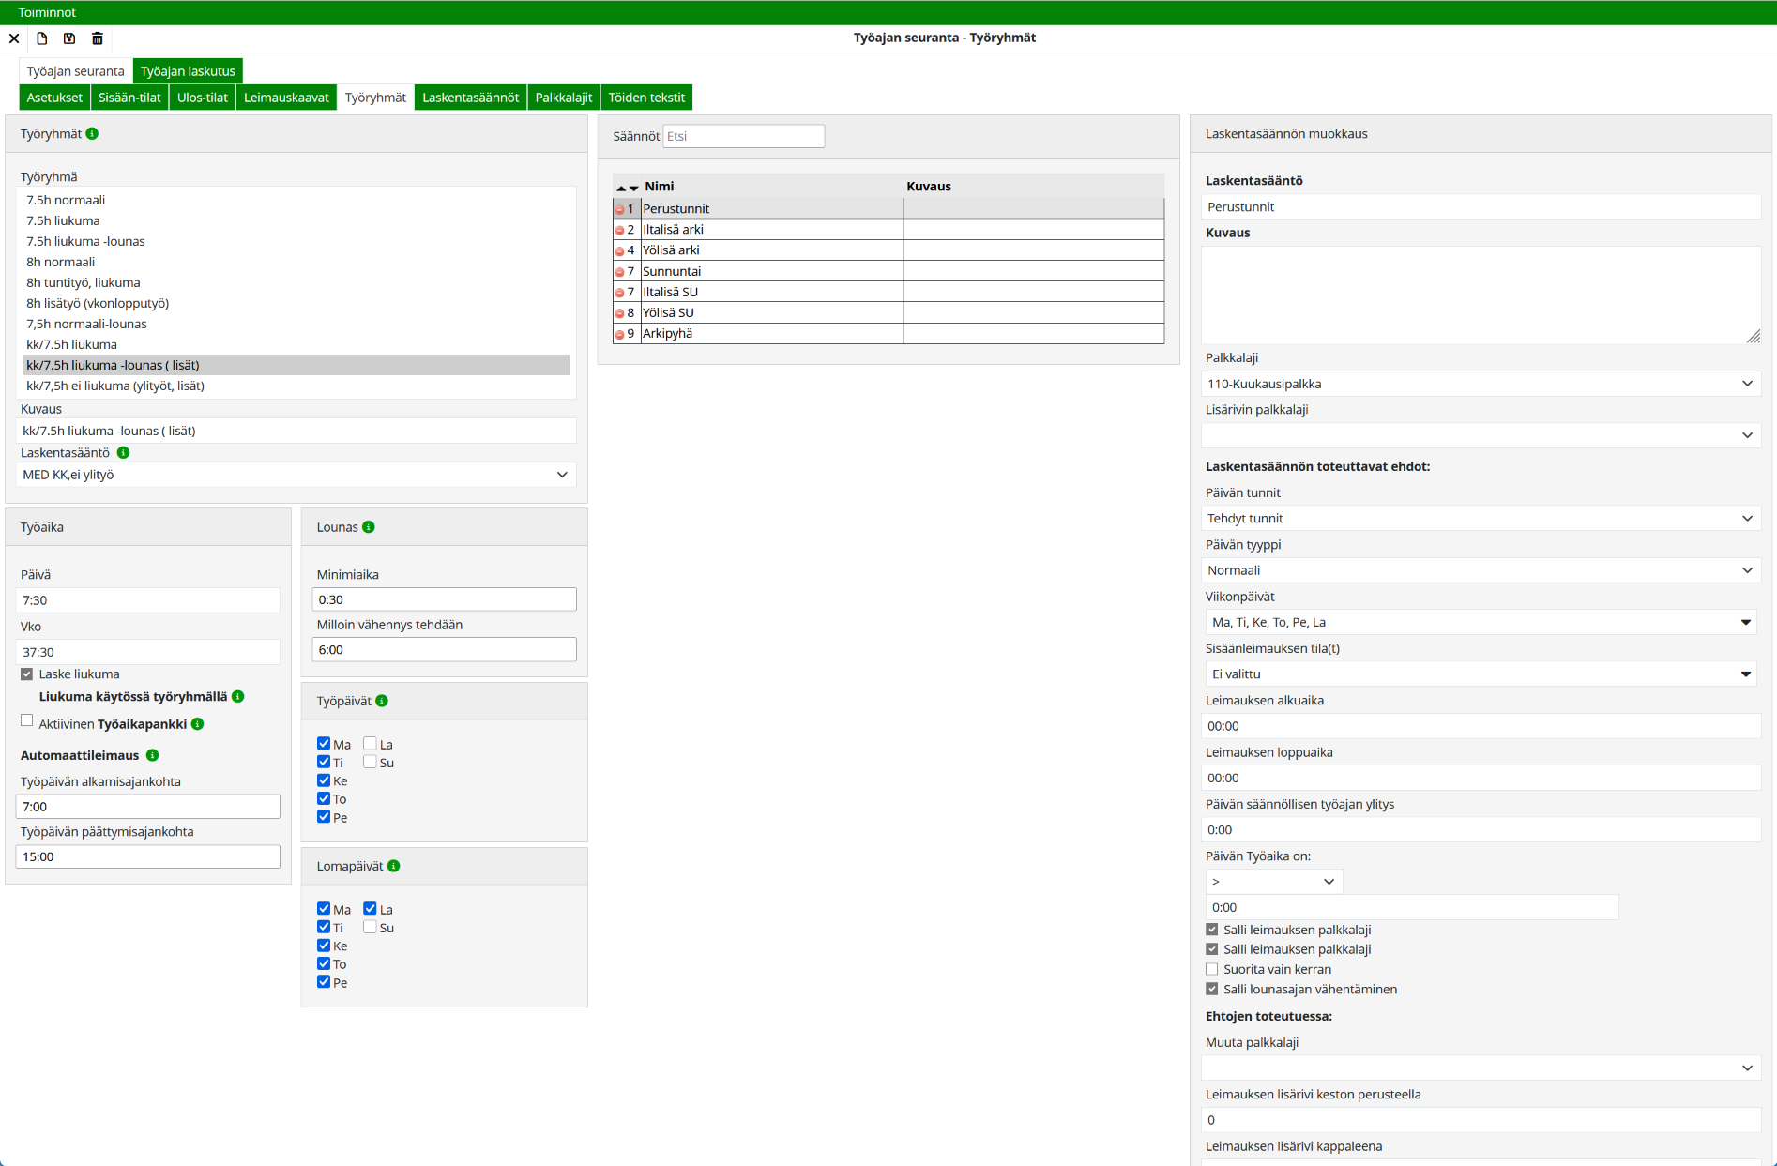Click the save disk icon

click(69, 38)
